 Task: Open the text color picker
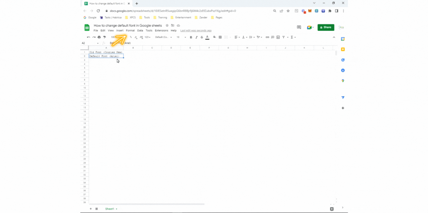point(207,37)
